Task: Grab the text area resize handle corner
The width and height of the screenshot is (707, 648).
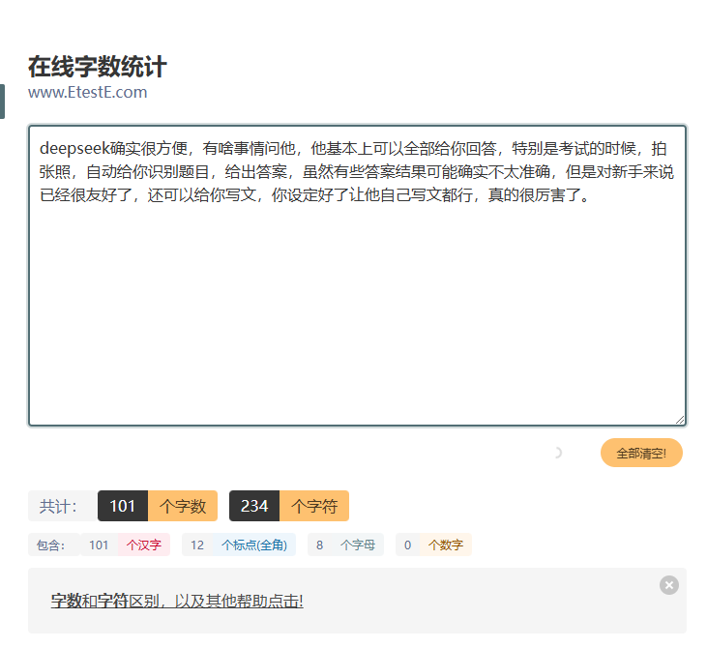Action: click(680, 420)
